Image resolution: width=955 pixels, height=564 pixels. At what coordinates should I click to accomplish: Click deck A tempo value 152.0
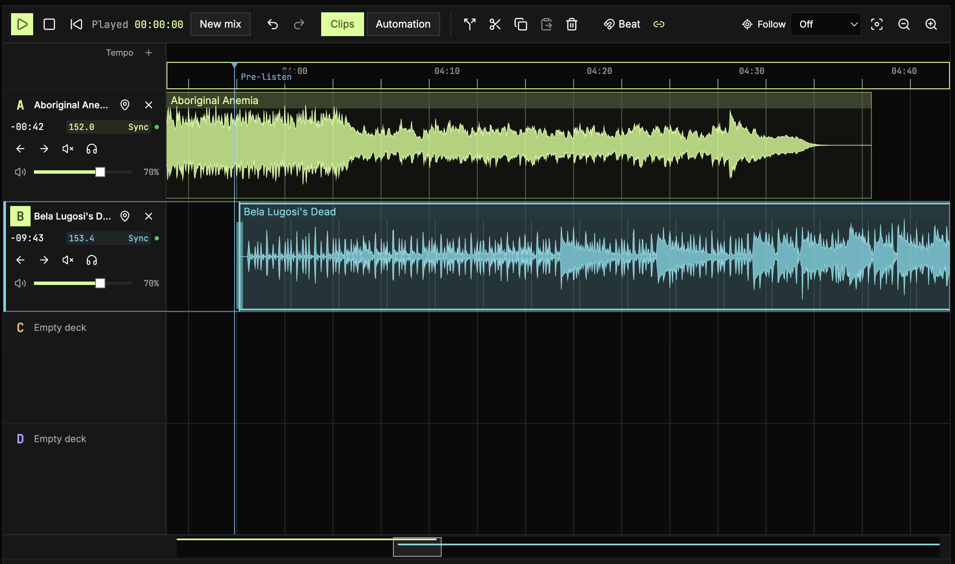coord(82,127)
